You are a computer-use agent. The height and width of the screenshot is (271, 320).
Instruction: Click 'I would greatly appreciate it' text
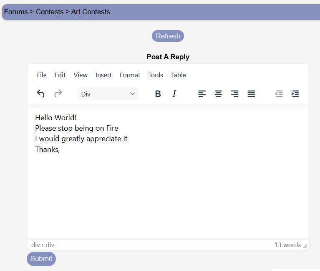(81, 139)
